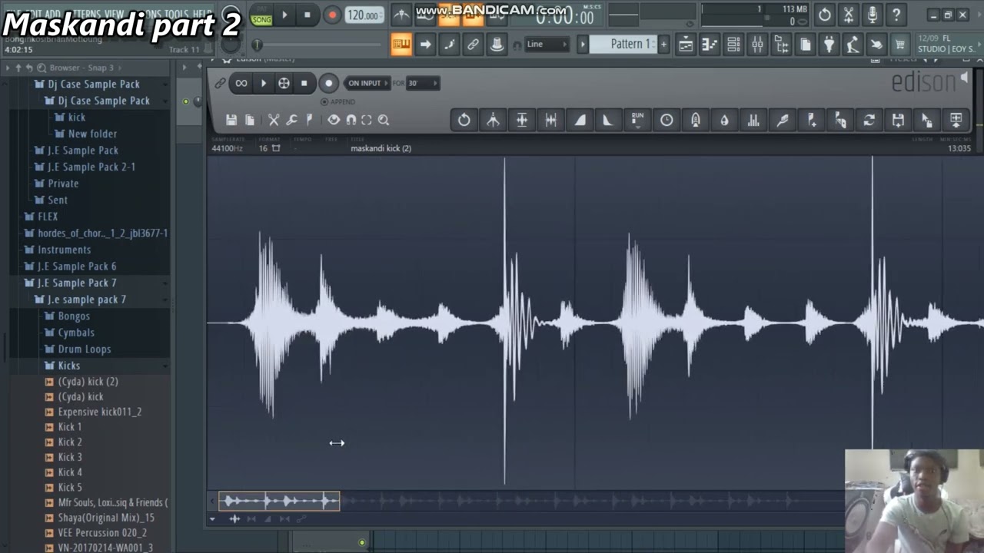Open the 30' recording length dropdown
The height and width of the screenshot is (553, 984).
423,83
